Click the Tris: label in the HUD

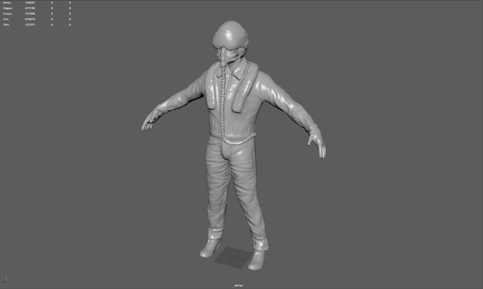[6, 19]
